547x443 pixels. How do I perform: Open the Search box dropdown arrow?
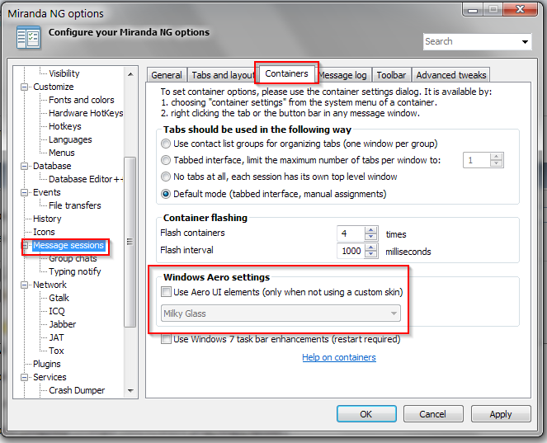point(525,42)
